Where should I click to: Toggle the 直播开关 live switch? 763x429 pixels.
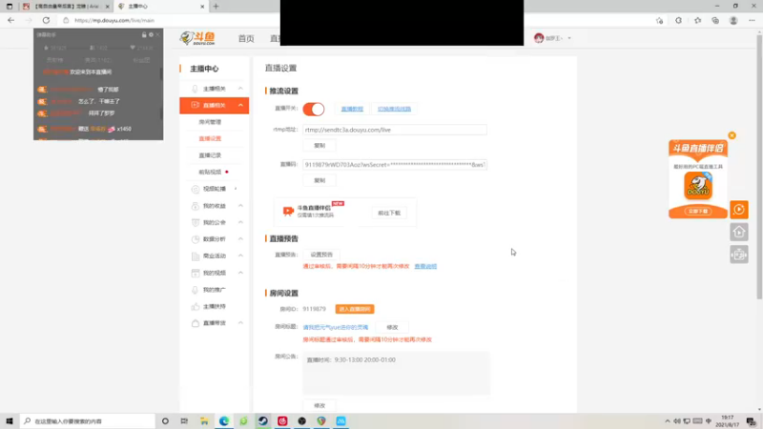tap(314, 109)
